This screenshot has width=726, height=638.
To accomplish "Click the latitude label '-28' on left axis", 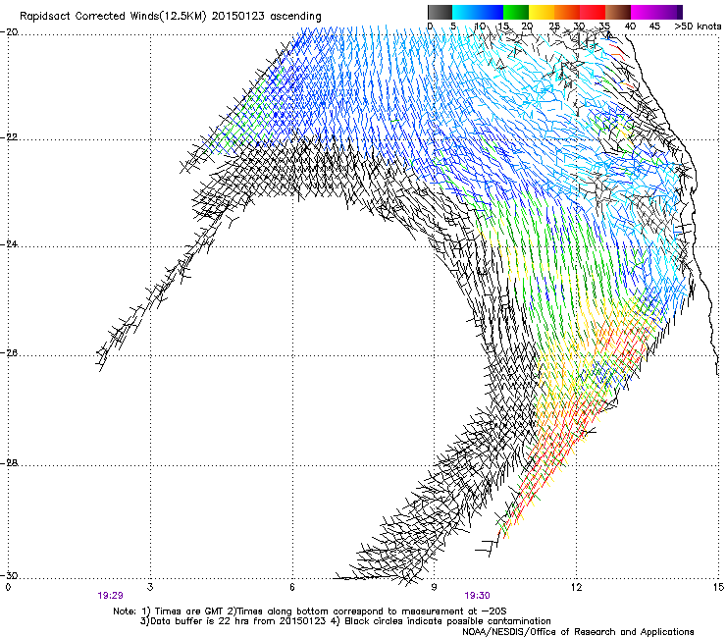I will pyautogui.click(x=9, y=463).
